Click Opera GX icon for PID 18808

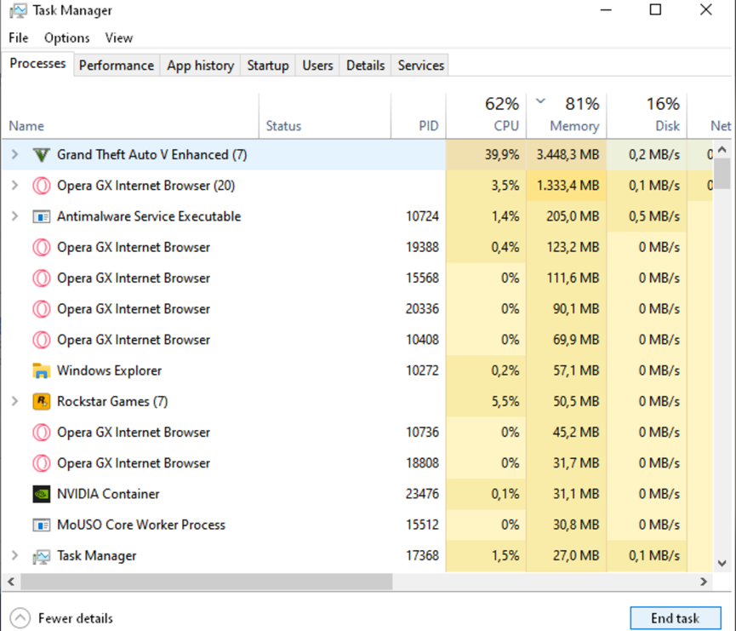[x=42, y=463]
